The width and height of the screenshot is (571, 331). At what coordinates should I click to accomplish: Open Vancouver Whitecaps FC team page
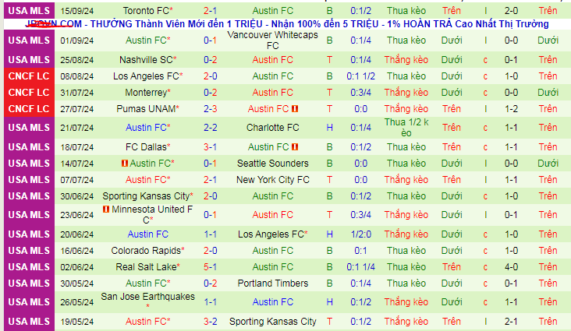[x=272, y=40]
